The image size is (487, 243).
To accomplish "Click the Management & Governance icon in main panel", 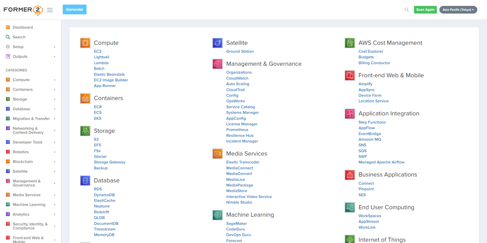I will pyautogui.click(x=218, y=64).
